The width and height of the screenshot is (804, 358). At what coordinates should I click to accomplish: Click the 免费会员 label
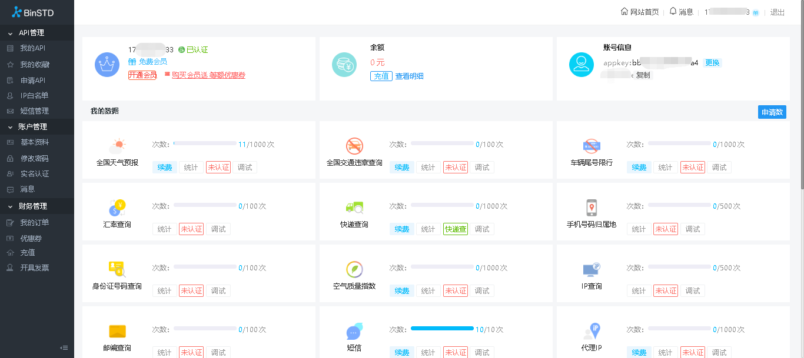[x=152, y=62]
